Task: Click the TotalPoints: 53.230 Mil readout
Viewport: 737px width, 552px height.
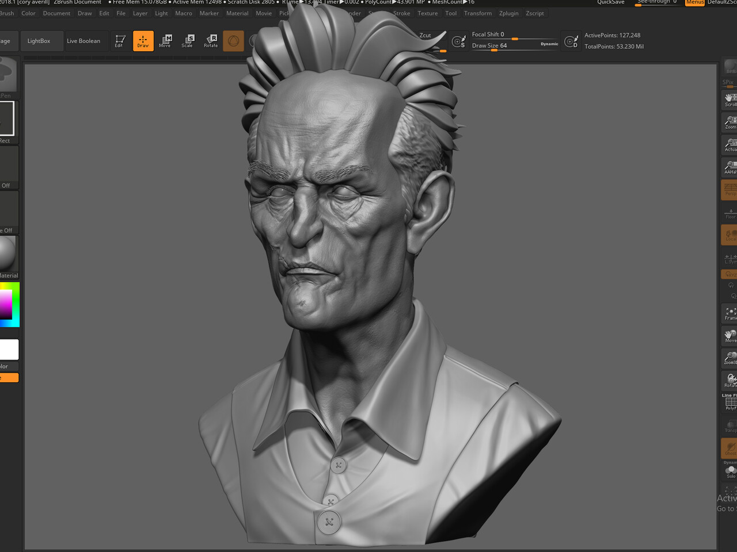Action: 614,47
